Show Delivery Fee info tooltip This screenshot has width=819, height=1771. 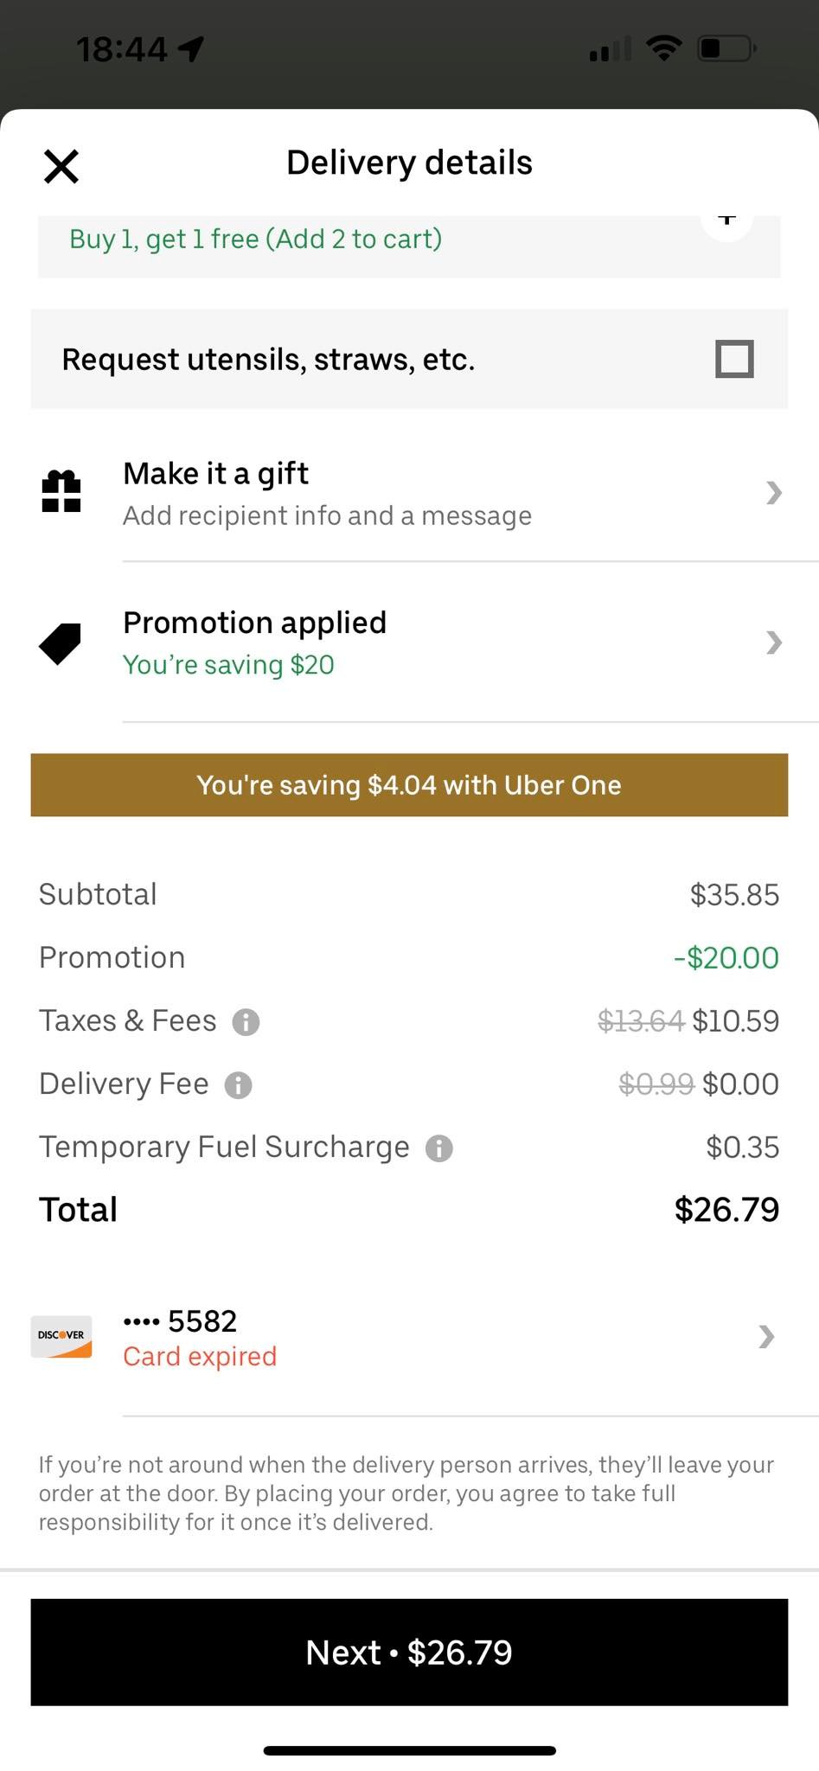[x=238, y=1085]
